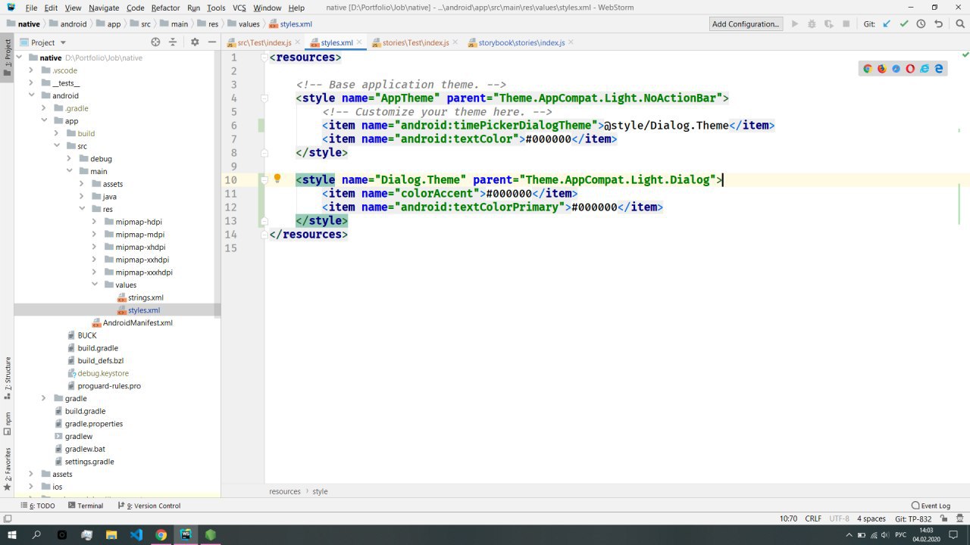
Task: Click the Git lock icon in status bar
Action: pyautogui.click(x=944, y=519)
